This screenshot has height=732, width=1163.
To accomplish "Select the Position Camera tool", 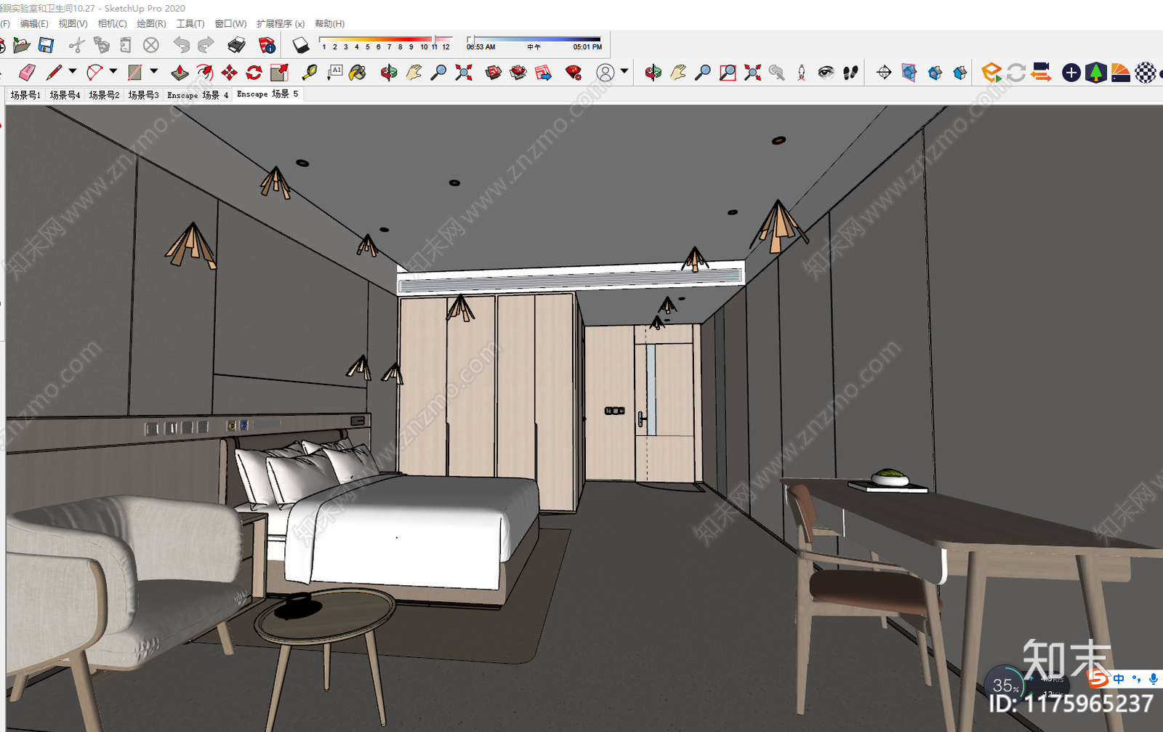I will point(802,72).
